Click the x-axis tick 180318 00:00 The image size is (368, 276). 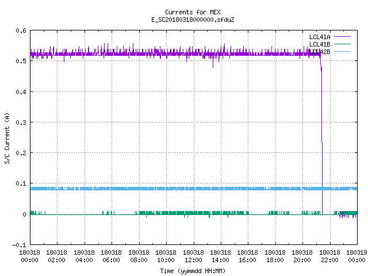(x=29, y=256)
